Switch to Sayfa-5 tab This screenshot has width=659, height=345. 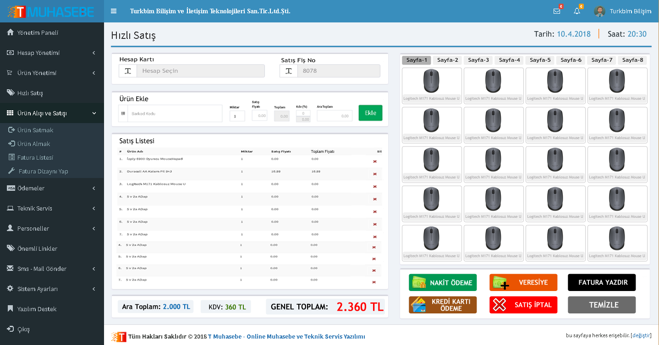[x=540, y=60]
